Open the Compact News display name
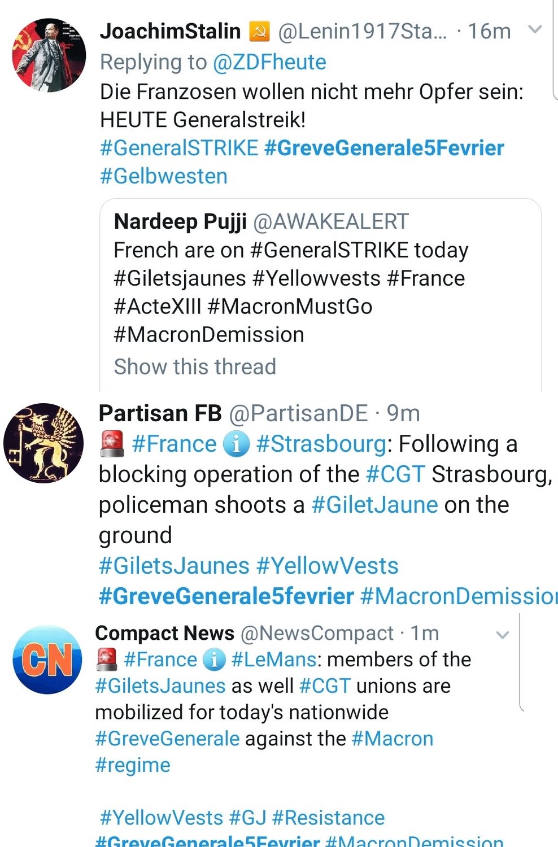Viewport: 558px width, 847px height. click(164, 634)
